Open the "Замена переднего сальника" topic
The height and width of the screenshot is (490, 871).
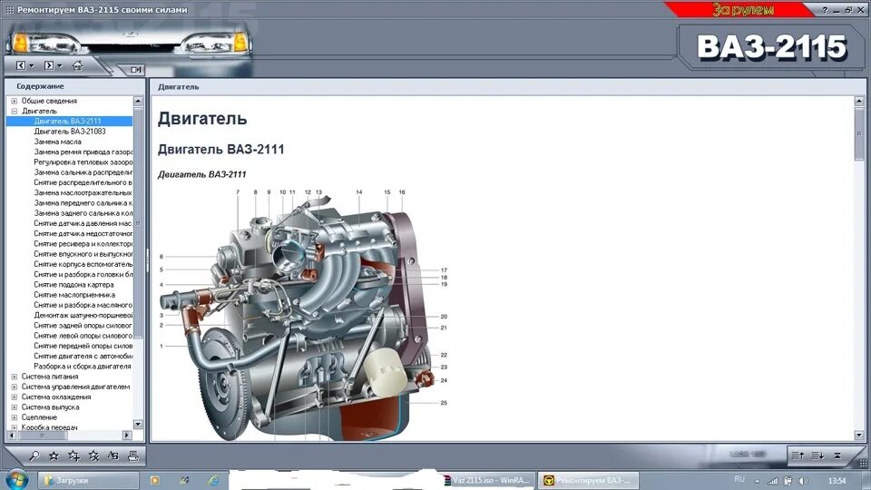(x=83, y=202)
